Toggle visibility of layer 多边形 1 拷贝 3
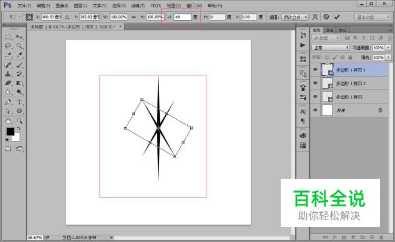 [315, 70]
